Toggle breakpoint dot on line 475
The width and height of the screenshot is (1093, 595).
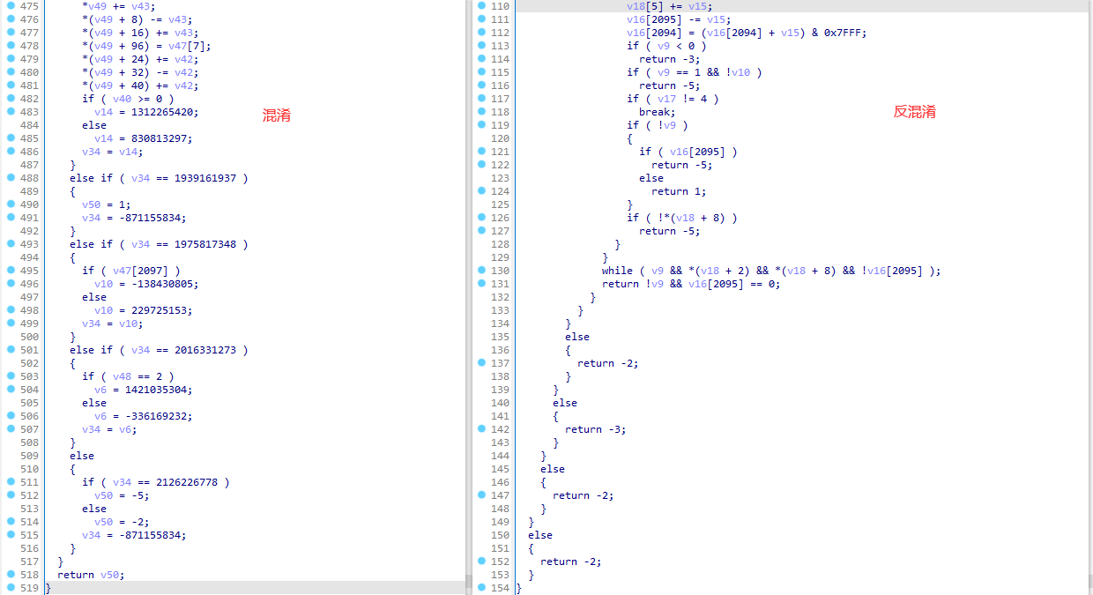(10, 6)
